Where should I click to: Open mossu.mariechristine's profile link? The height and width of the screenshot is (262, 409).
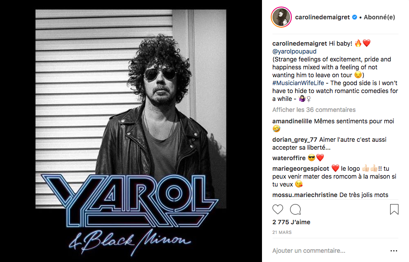[305, 195]
